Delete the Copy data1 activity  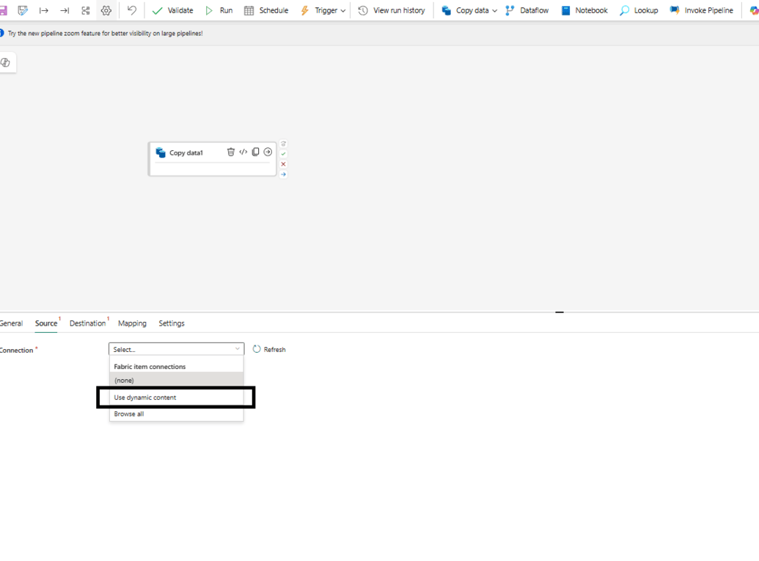(x=231, y=152)
